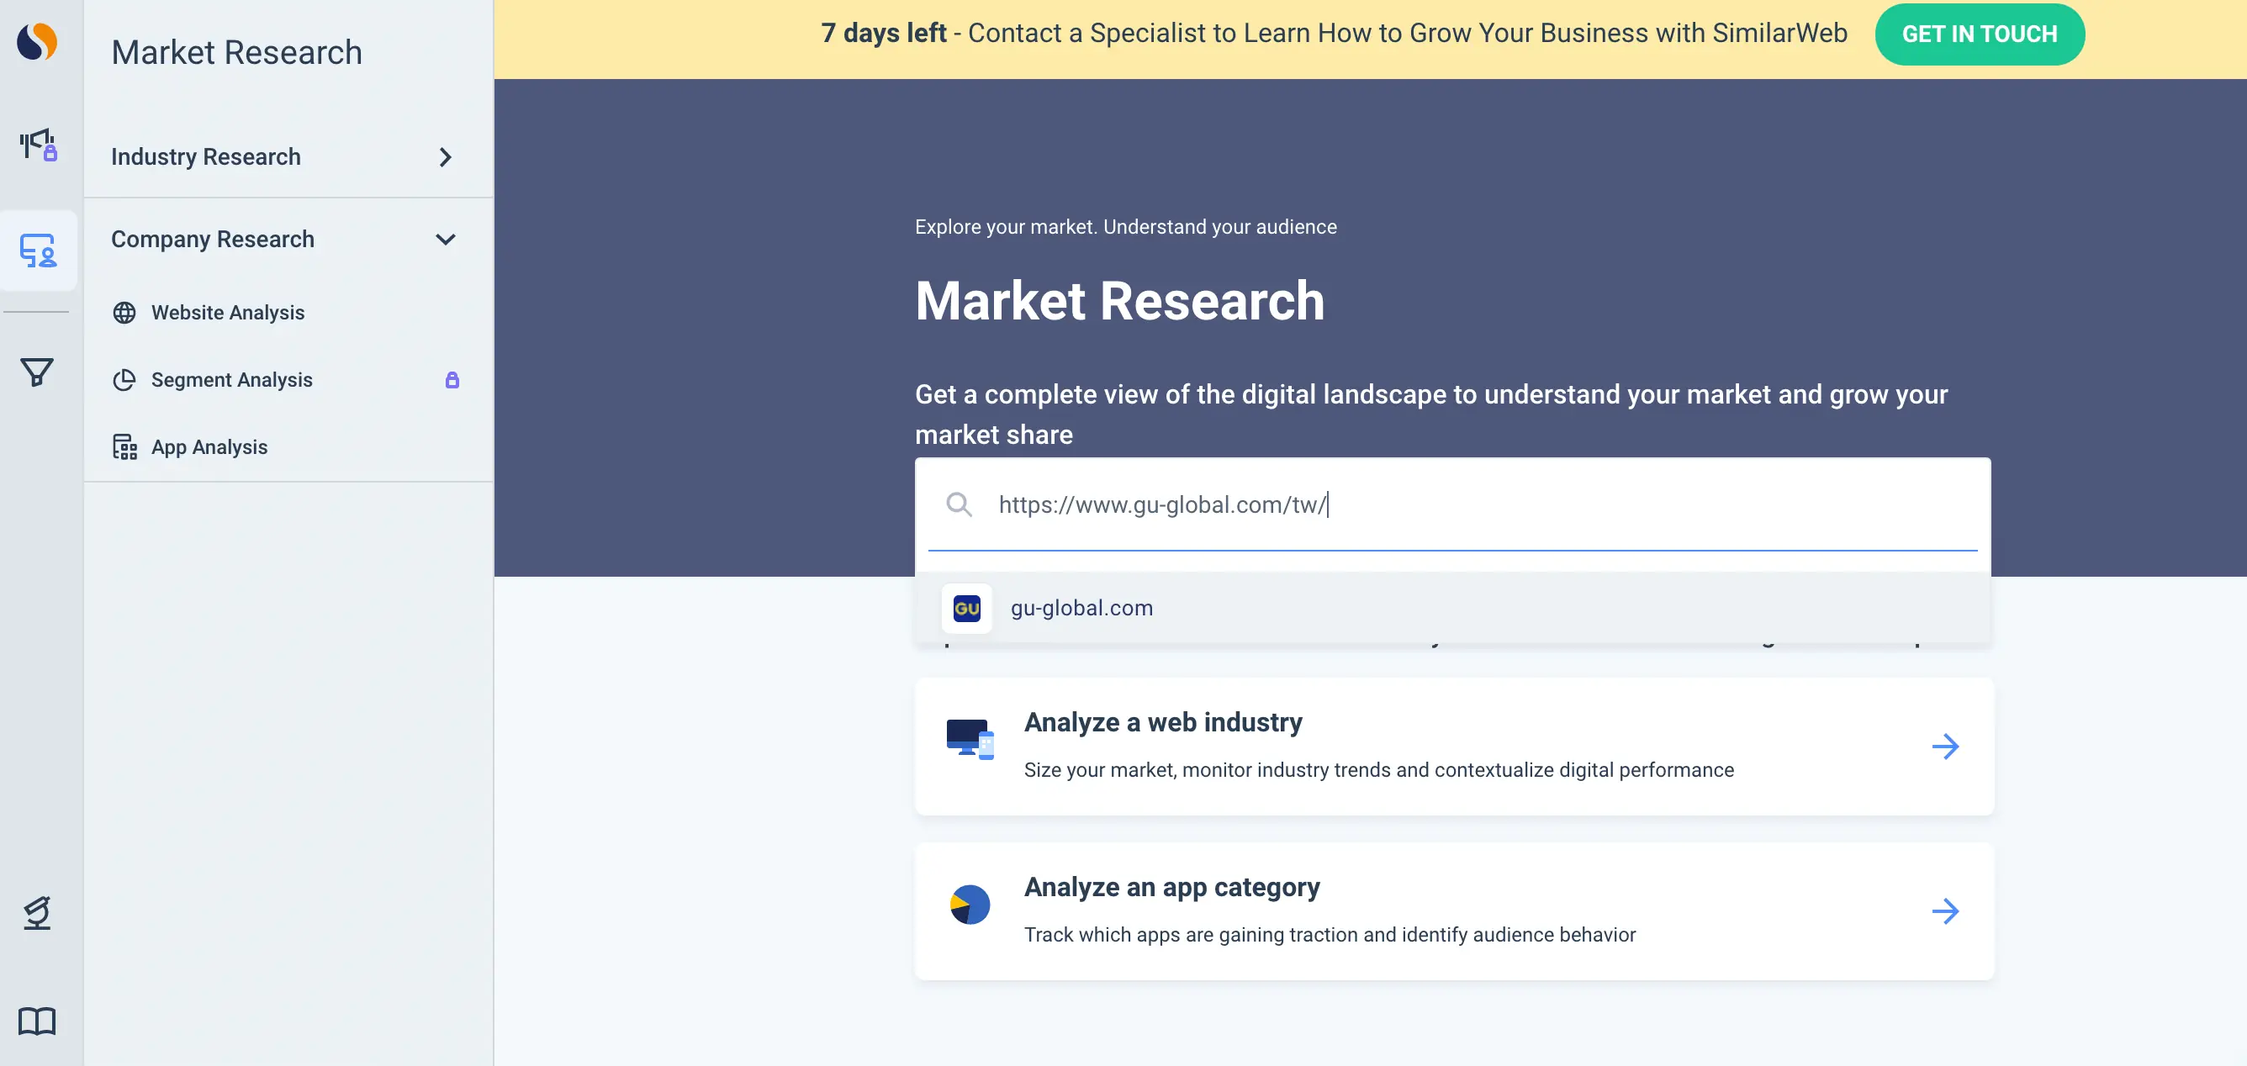Open Analyze a web industry card title
2247x1066 pixels.
[x=1163, y=722]
